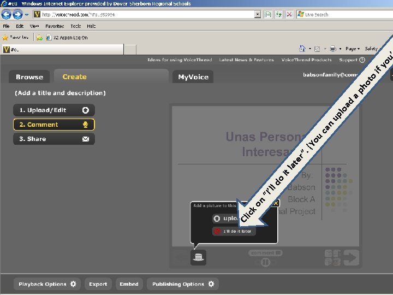Open the Page dropdown menu
The image size is (393, 295).
(x=353, y=49)
